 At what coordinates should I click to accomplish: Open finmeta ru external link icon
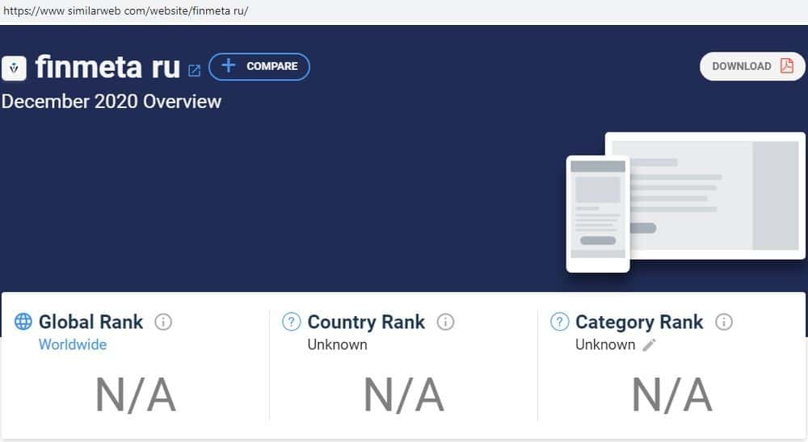click(194, 70)
